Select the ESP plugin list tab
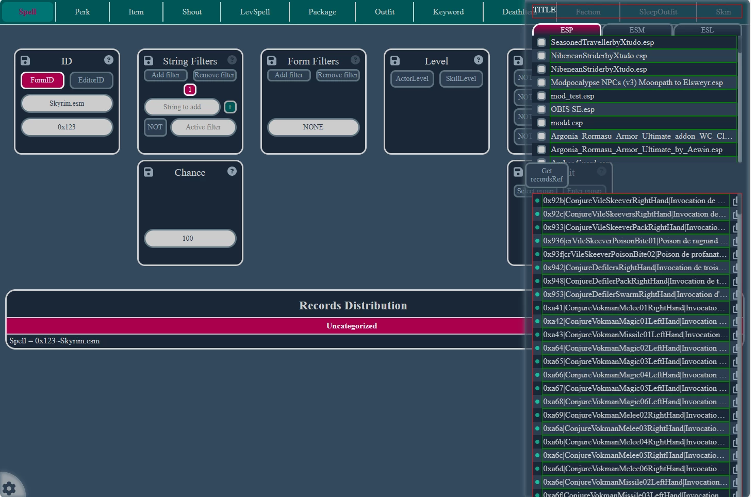The image size is (756, 497). click(567, 30)
